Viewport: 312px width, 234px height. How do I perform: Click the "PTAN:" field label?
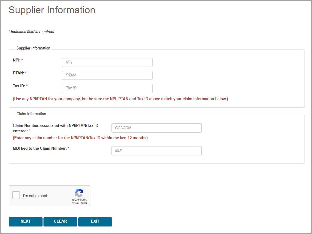pyautogui.click(x=18, y=73)
